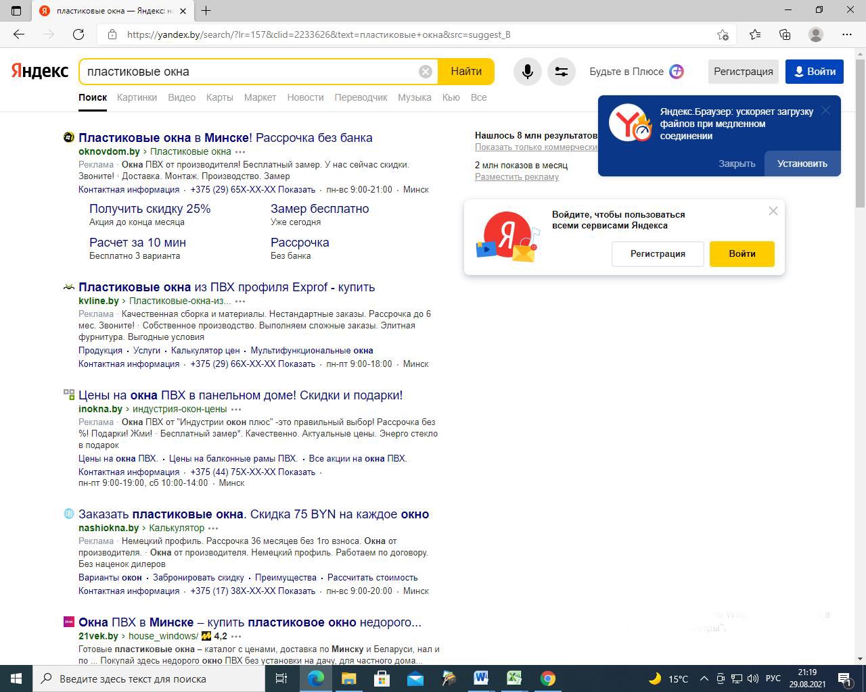Viewport: 866px width, 692px height.
Task: Click the page vertical scrollbar
Action: [x=860, y=338]
